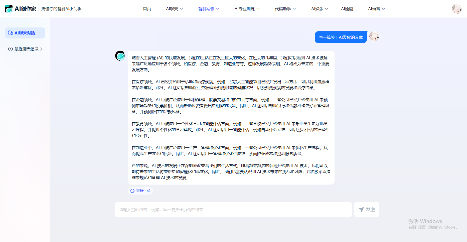Image resolution: width=467 pixels, height=242 pixels.
Task: Expand the 代码助手 dropdown arrow
Action: 294,9
